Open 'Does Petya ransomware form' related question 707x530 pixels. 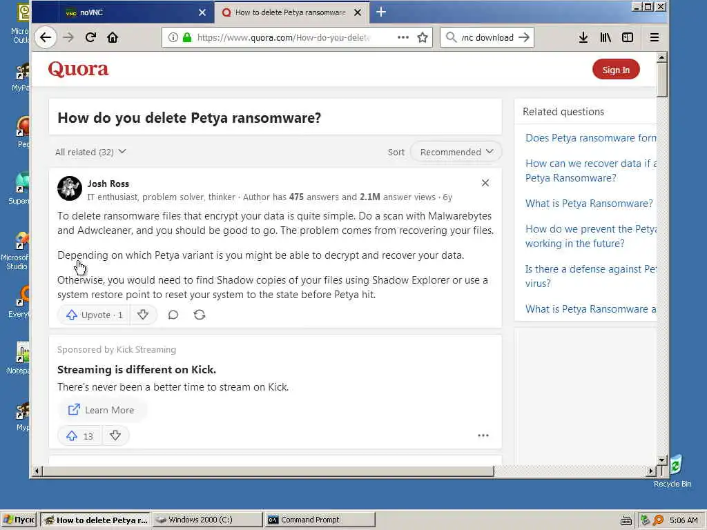point(591,138)
